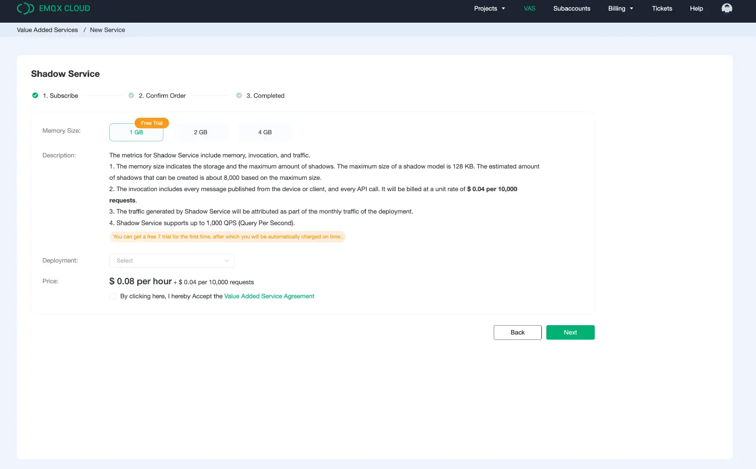The image size is (756, 469).
Task: Check the Accept agreement checkbox
Action: [113, 297]
